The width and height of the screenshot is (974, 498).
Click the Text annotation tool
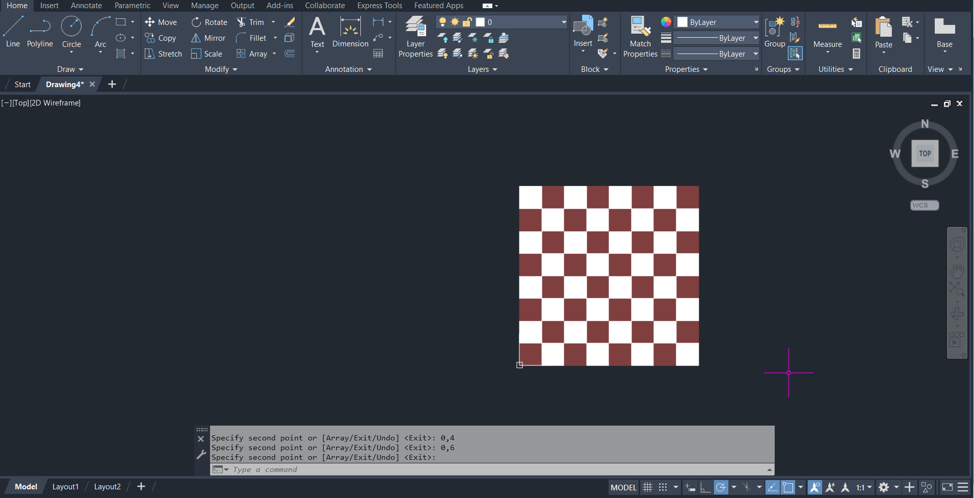tap(317, 32)
